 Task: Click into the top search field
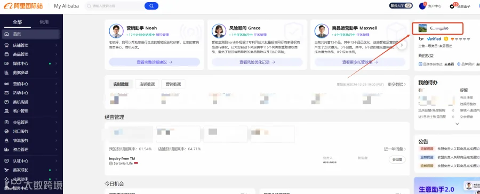click(114, 6)
